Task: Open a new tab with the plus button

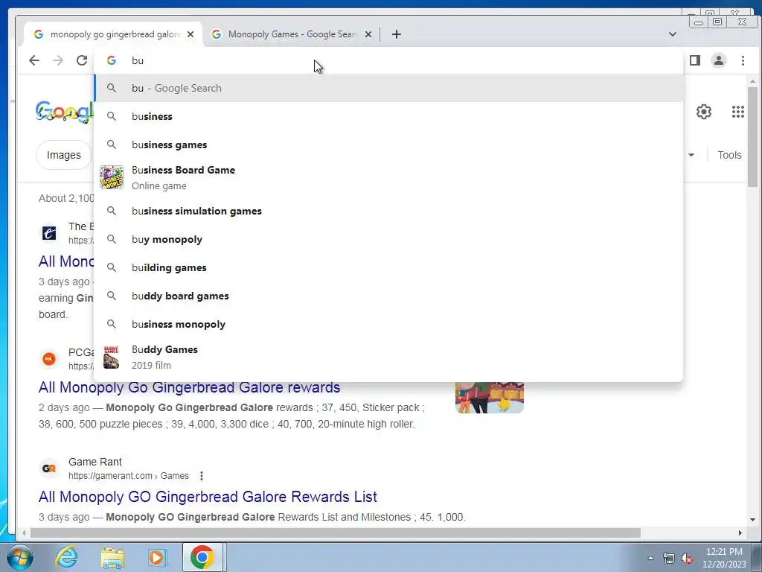Action: click(397, 34)
